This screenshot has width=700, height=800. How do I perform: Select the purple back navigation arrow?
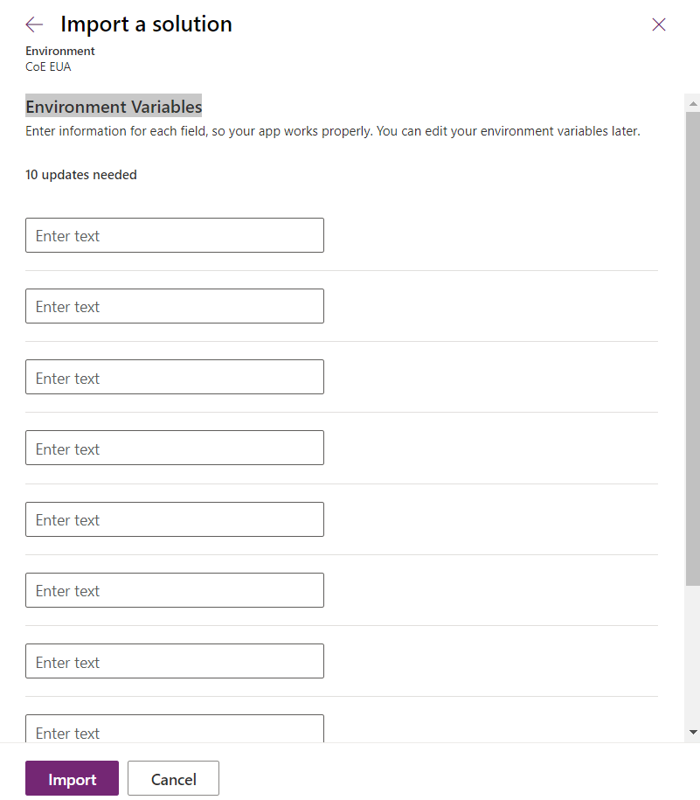[33, 24]
